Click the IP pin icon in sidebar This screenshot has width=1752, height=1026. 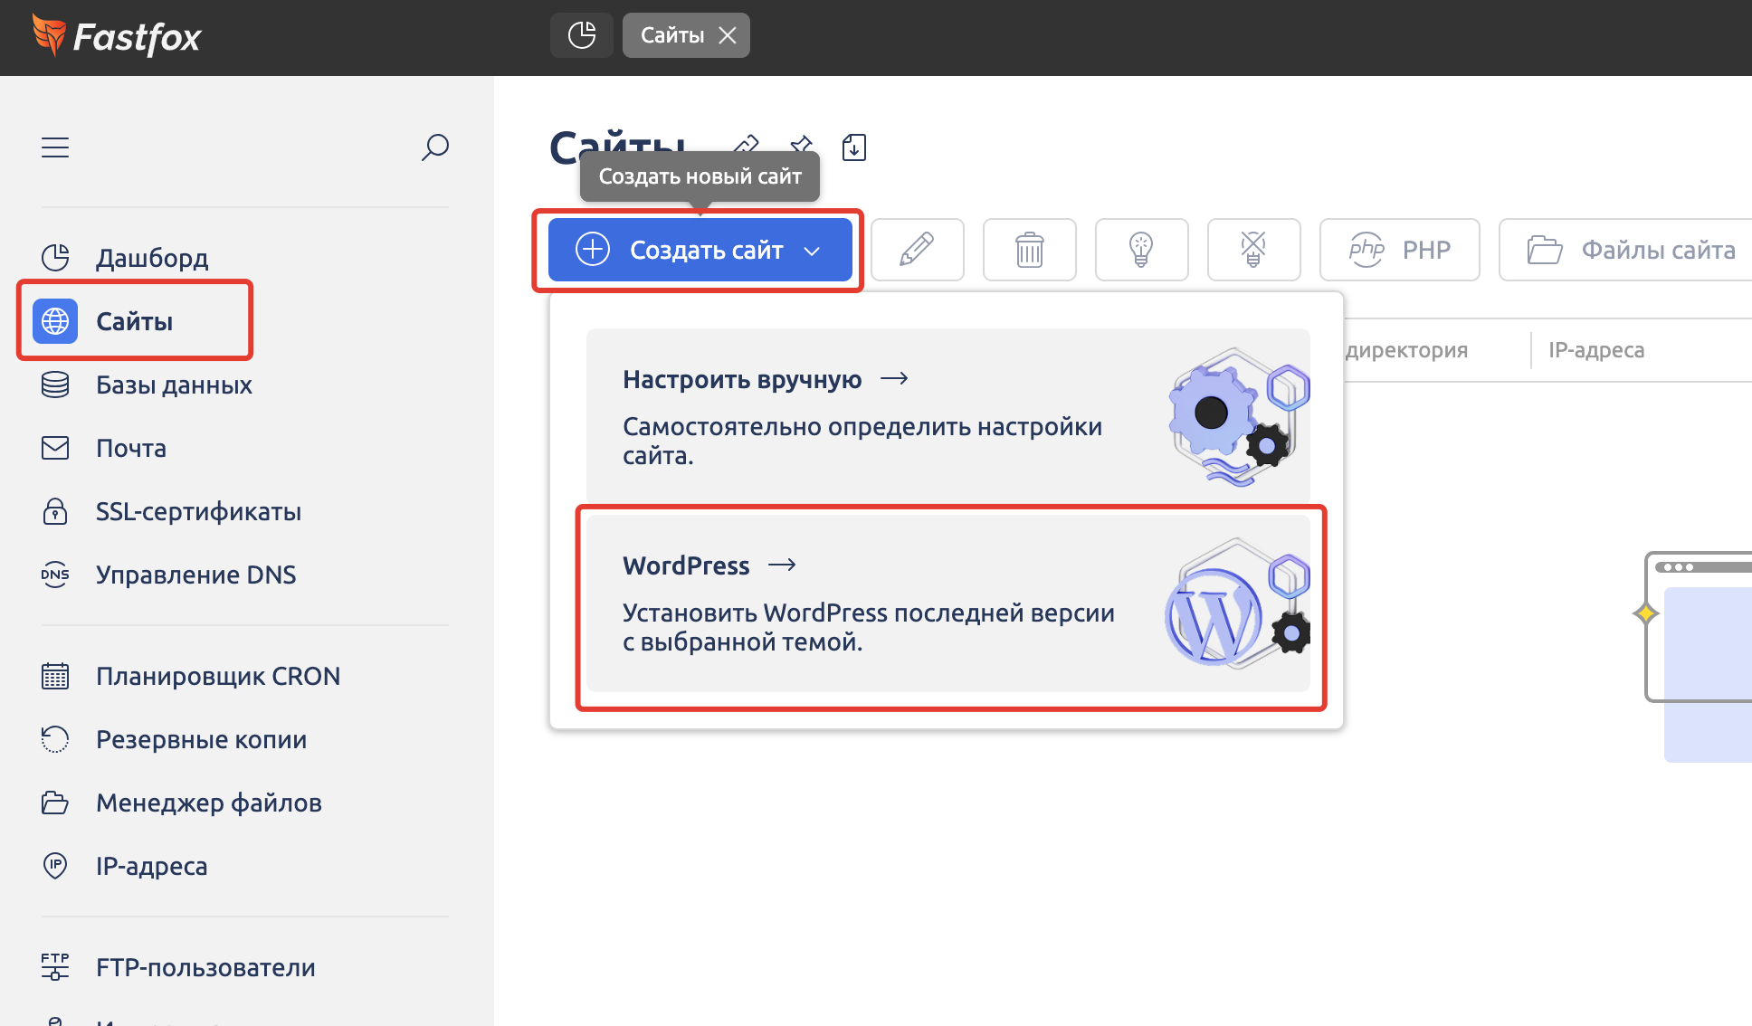[x=55, y=866]
